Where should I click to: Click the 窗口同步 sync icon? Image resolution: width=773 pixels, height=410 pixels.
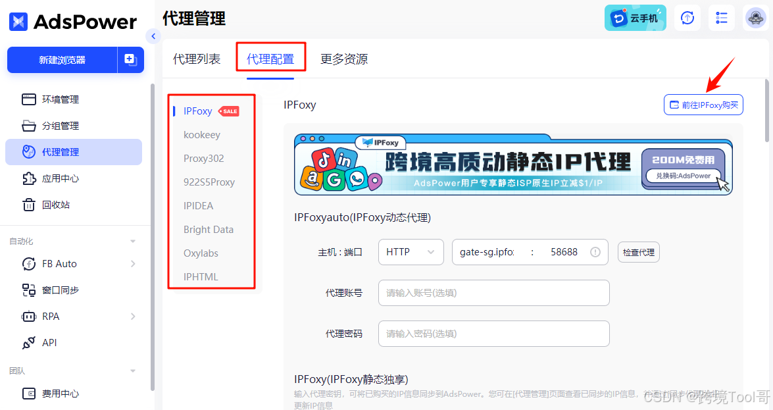[x=28, y=290]
